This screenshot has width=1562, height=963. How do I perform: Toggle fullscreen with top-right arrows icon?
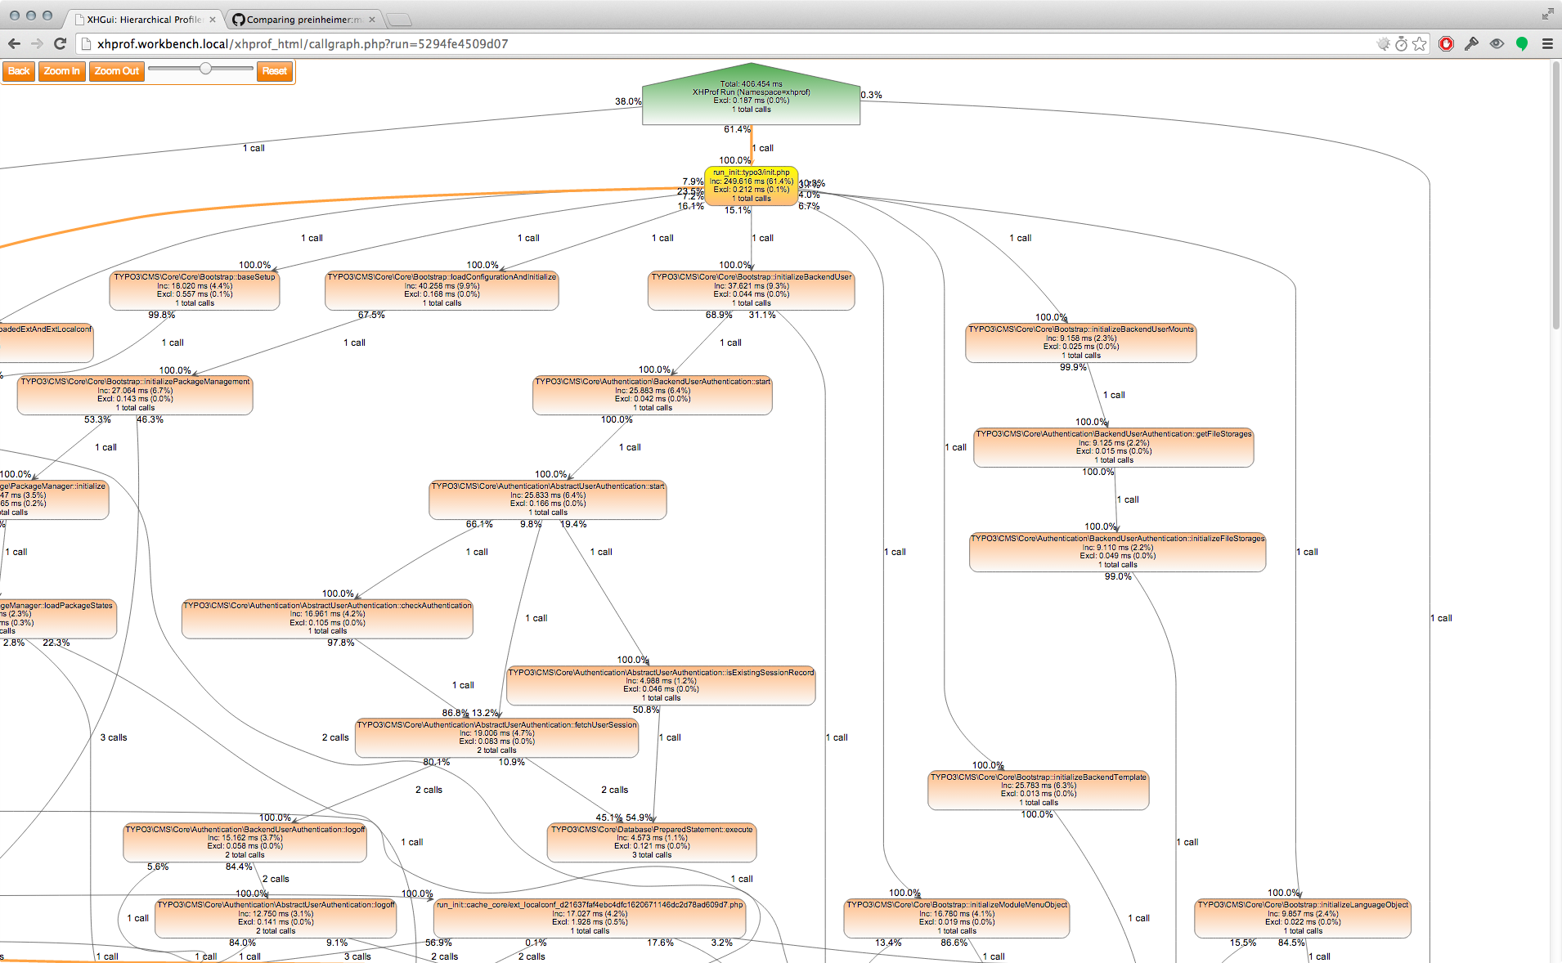(1547, 14)
